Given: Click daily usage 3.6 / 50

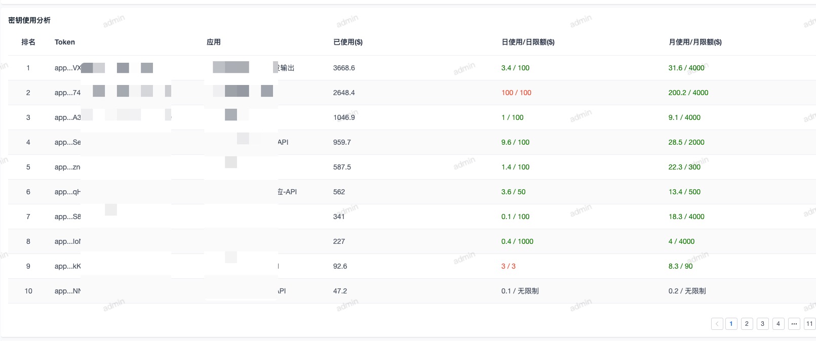Looking at the screenshot, I should pos(513,192).
